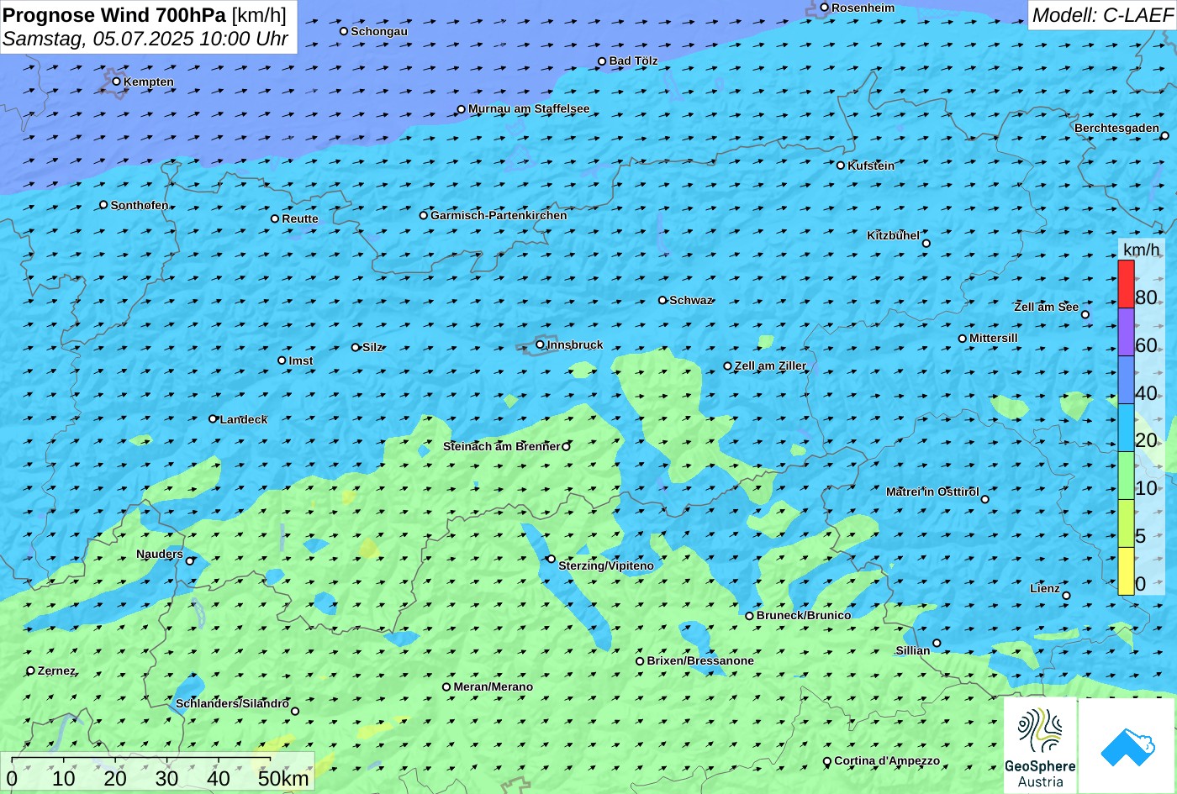Click the Schlanders/Silandro label
Viewport: 1177px width, 794px height.
pos(232,703)
